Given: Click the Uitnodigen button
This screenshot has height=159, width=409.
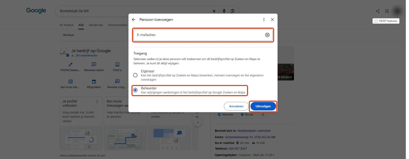Looking at the screenshot, I should click(x=263, y=106).
